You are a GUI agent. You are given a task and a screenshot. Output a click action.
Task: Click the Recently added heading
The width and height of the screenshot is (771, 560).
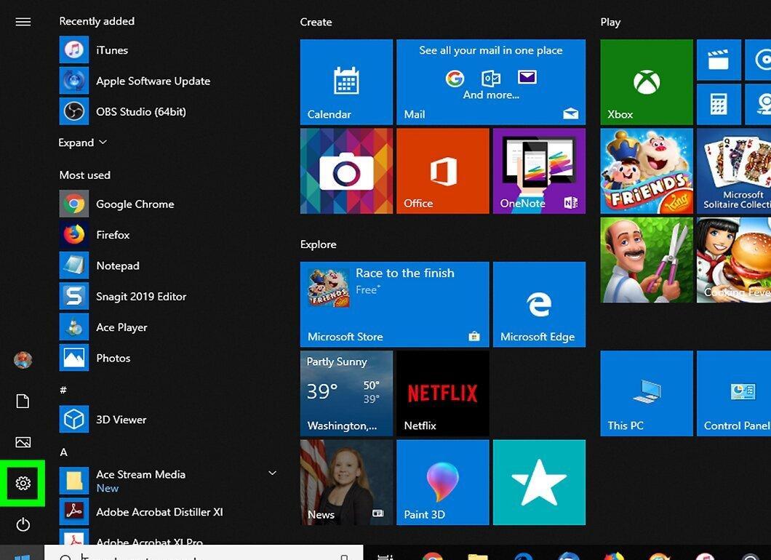(x=96, y=21)
